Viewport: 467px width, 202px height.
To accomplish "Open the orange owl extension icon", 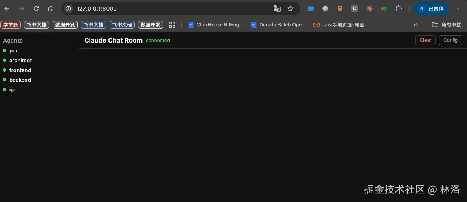I will [x=340, y=9].
